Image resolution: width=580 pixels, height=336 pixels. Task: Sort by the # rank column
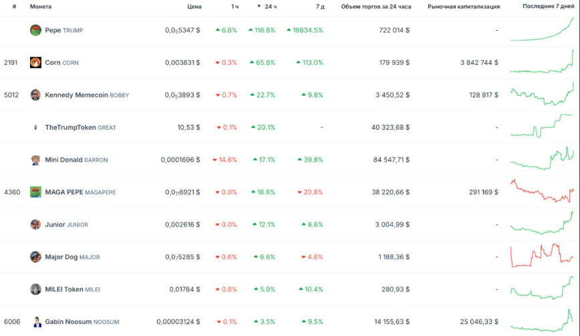pyautogui.click(x=15, y=7)
